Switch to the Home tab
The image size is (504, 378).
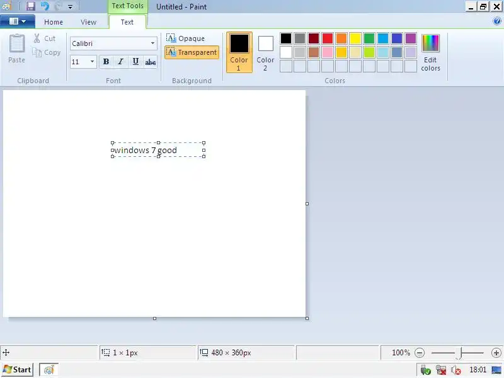pyautogui.click(x=54, y=22)
